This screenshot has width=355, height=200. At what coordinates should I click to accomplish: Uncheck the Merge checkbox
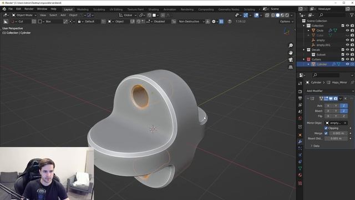pos(326,133)
